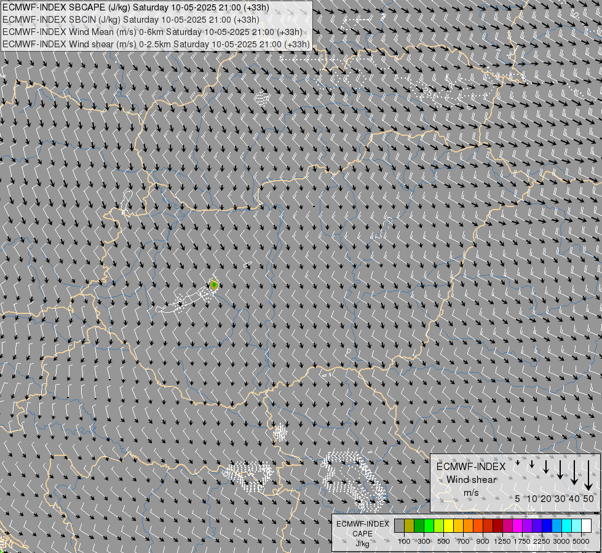Image resolution: width=602 pixels, height=553 pixels.
Task: Click the 10 m/s wind shear legend arrow
Action: click(532, 465)
